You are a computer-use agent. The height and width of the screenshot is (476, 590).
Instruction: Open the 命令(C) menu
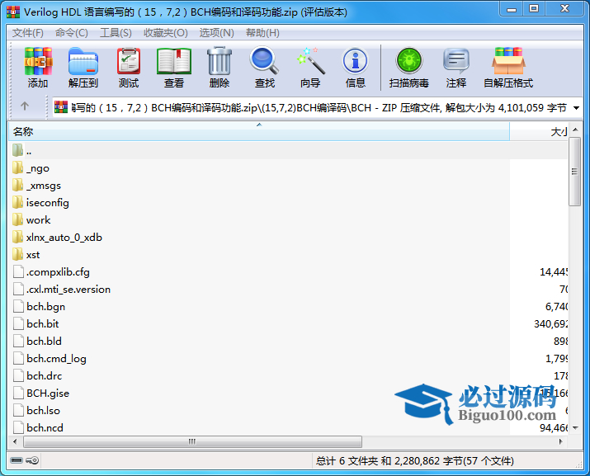(x=72, y=33)
